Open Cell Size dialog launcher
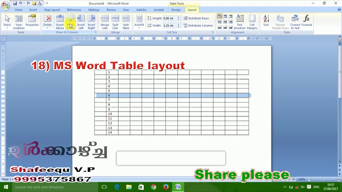 coord(213,32)
